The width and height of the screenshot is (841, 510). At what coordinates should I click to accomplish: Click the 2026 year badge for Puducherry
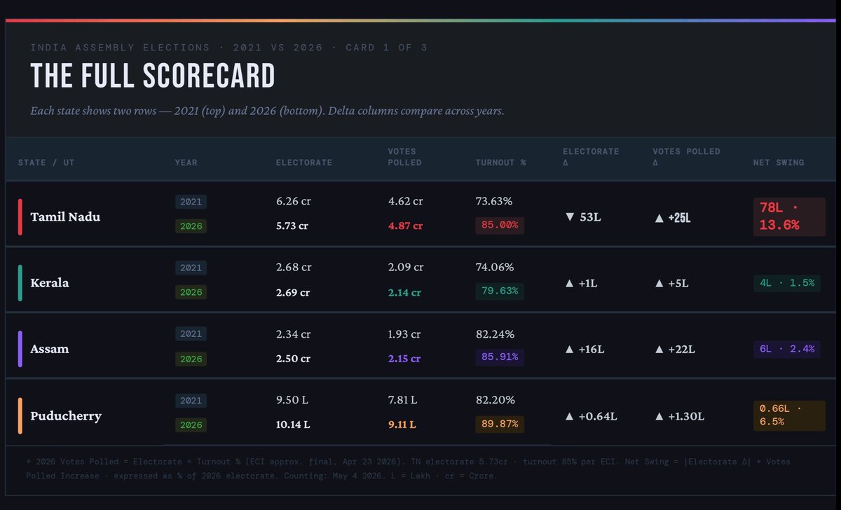(191, 425)
